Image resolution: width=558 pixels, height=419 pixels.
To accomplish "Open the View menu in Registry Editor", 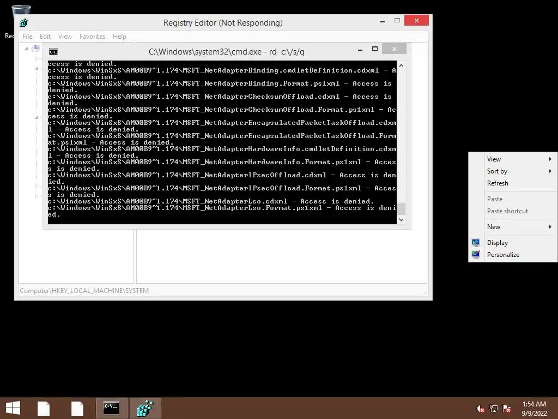I will point(65,37).
